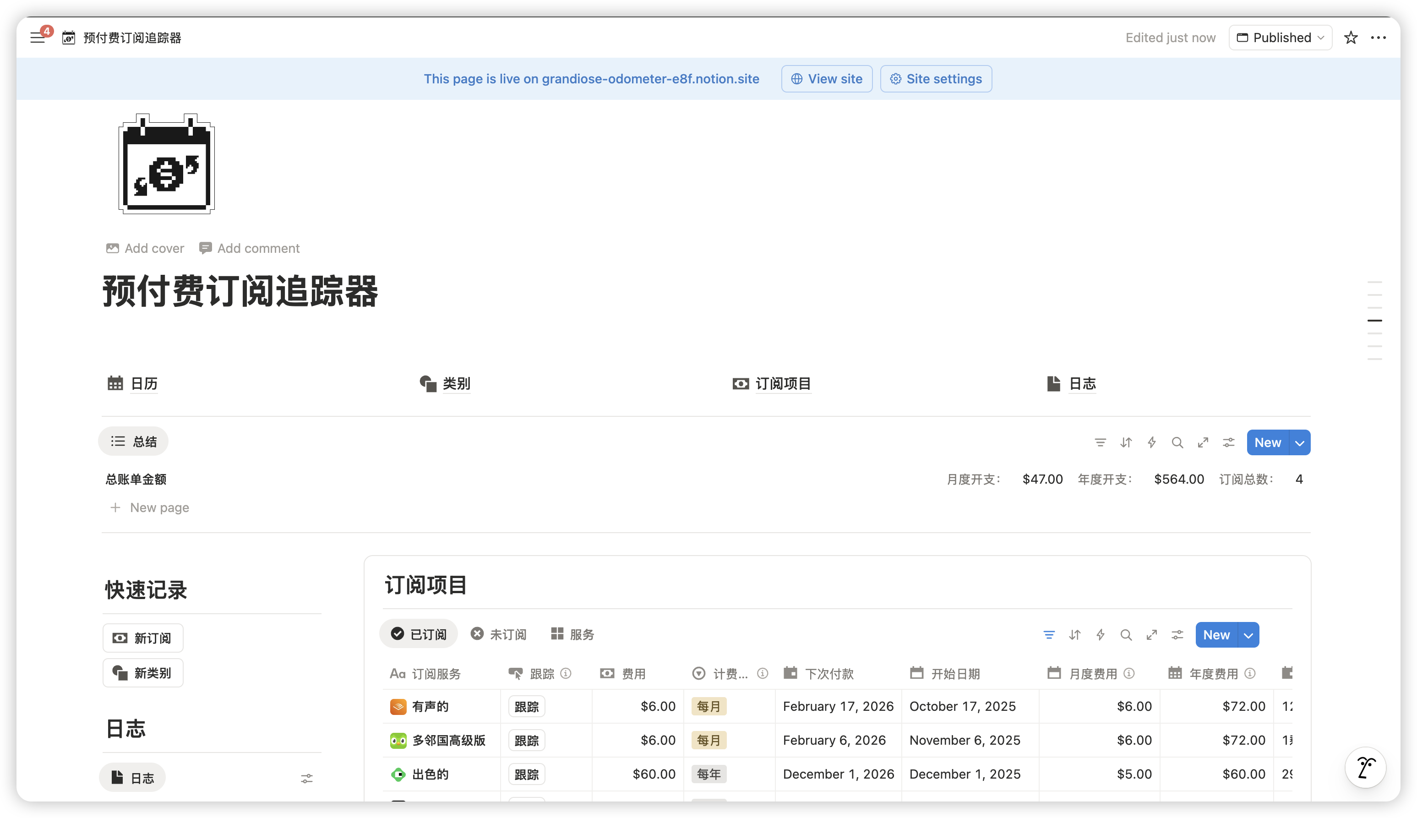Click view settings icon in 总结 toolbar
This screenshot has width=1417, height=818.
1228,443
